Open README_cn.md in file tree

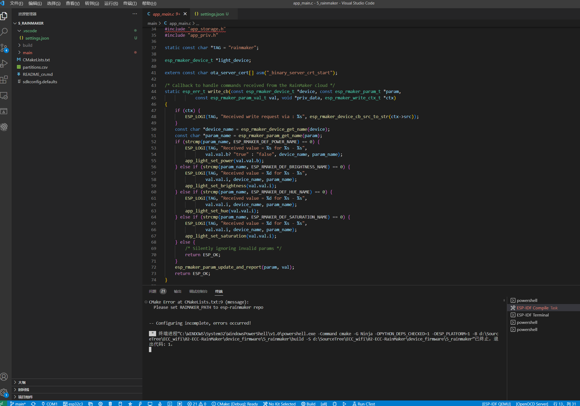click(77, 74)
